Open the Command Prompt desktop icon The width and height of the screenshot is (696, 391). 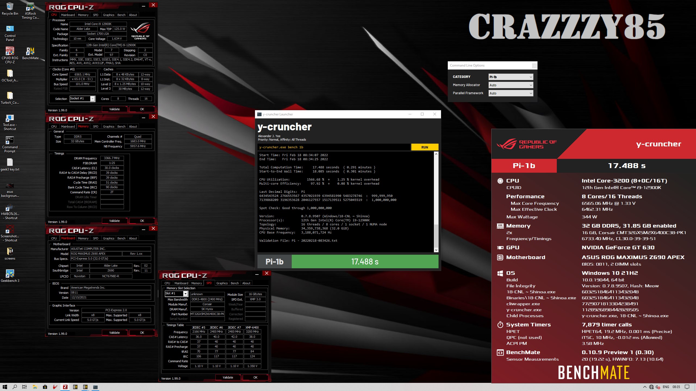tap(10, 144)
